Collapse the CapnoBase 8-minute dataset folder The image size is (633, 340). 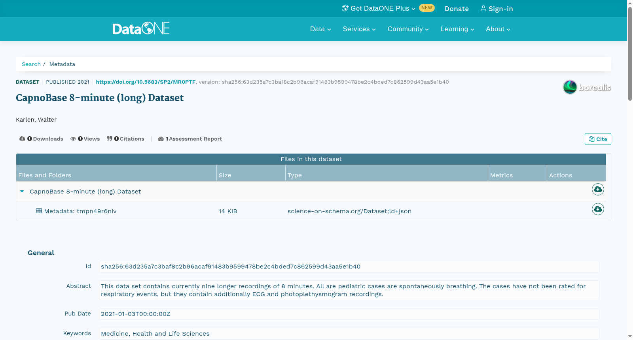(22, 192)
